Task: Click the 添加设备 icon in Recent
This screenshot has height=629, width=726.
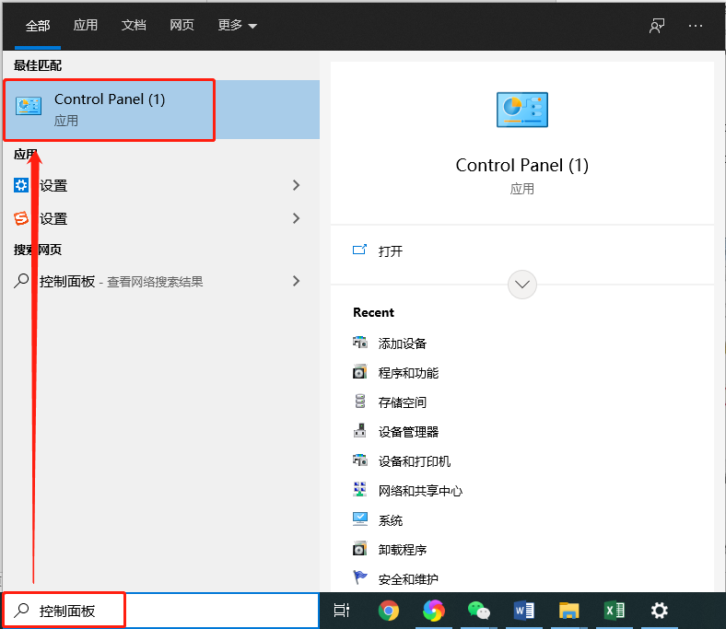Action: (x=359, y=343)
